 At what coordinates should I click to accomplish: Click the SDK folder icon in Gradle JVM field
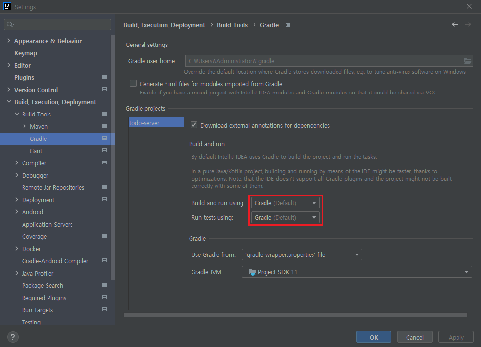[252, 272]
